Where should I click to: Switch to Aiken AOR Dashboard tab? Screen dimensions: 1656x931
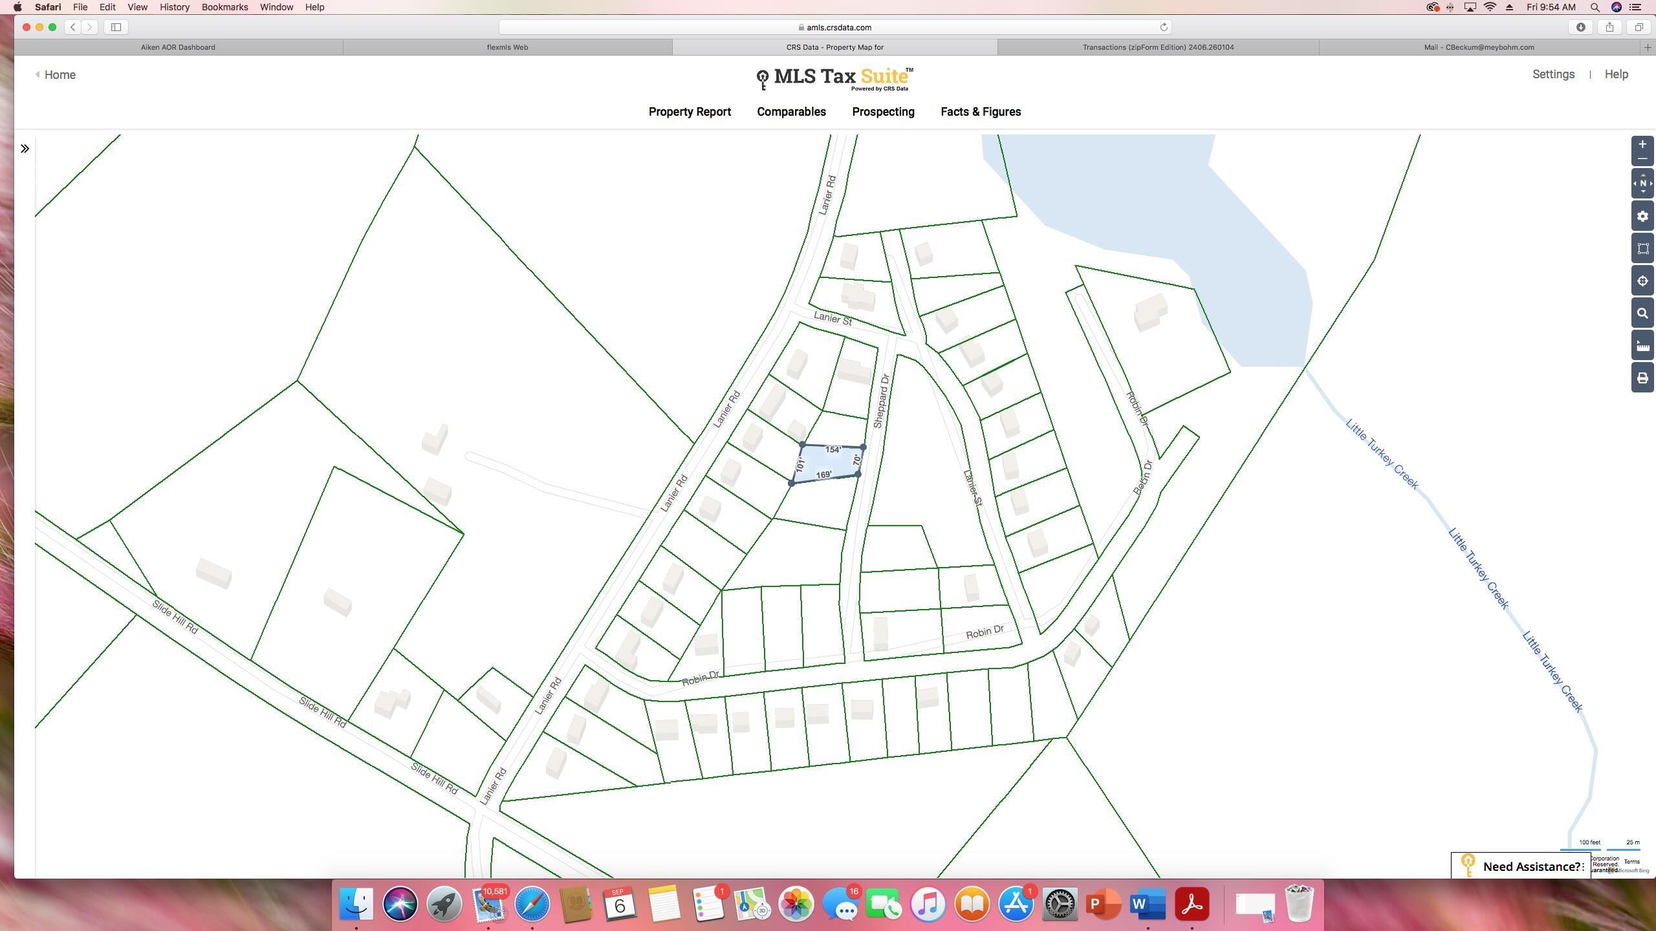pyautogui.click(x=178, y=47)
